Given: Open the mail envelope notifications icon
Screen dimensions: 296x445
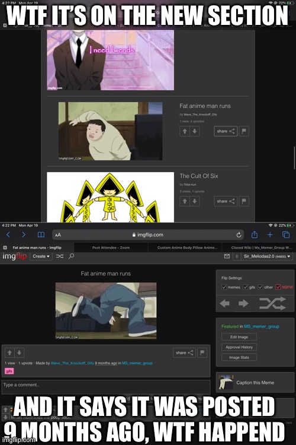Looking at the screenshot, I should click(227, 256).
